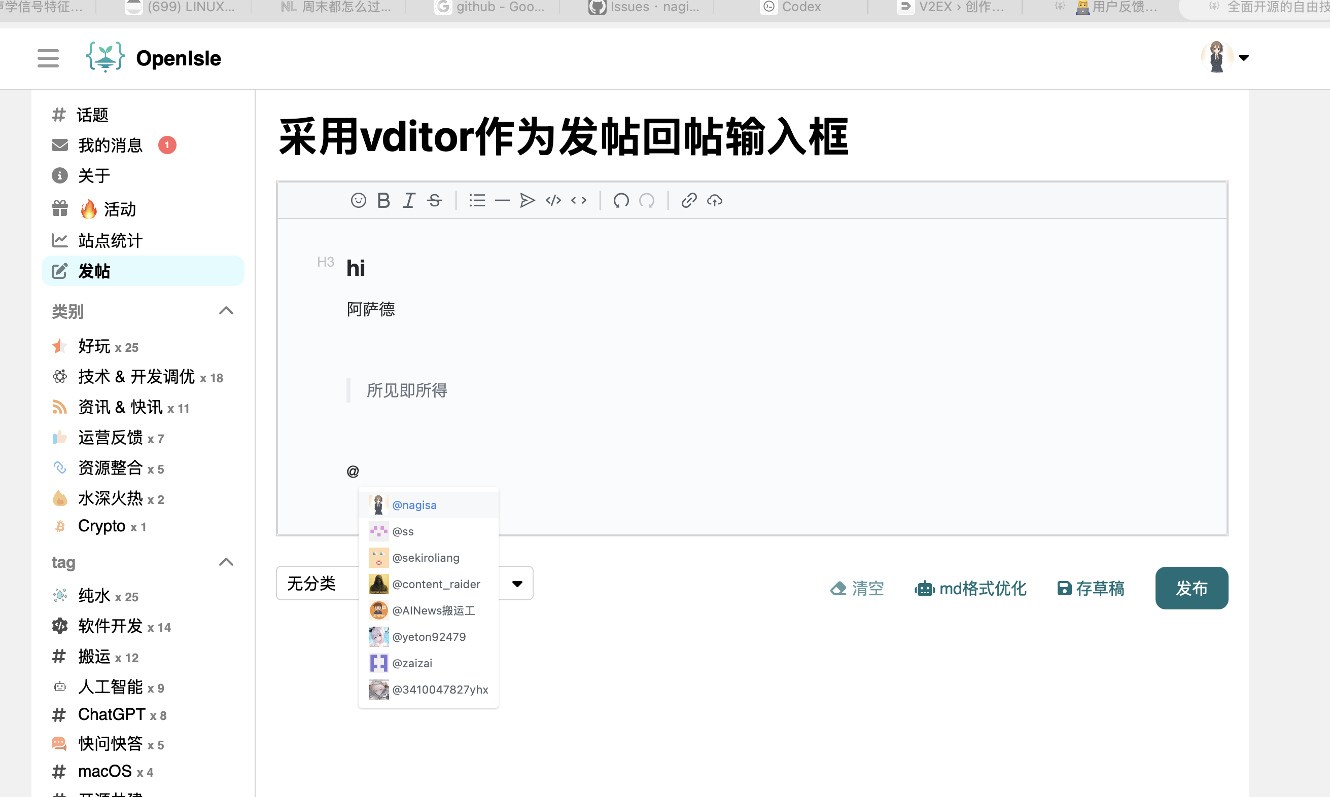Insert a horizontal divider line
The image size is (1330, 797).
502,200
